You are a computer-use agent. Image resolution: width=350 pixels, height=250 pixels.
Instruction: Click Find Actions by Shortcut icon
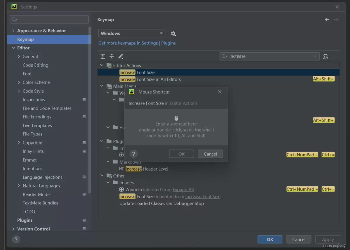click(x=326, y=56)
